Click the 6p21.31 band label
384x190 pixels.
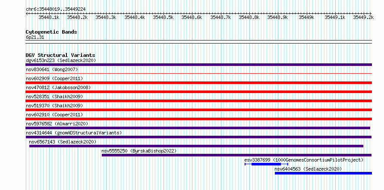(x=35, y=37)
